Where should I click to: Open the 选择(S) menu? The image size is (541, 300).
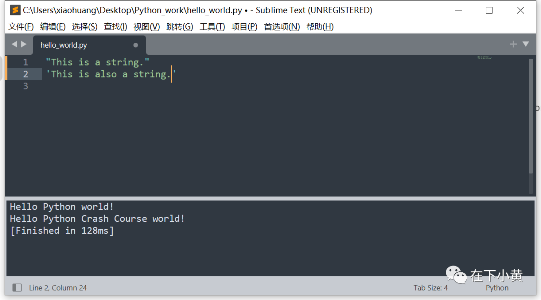point(85,27)
